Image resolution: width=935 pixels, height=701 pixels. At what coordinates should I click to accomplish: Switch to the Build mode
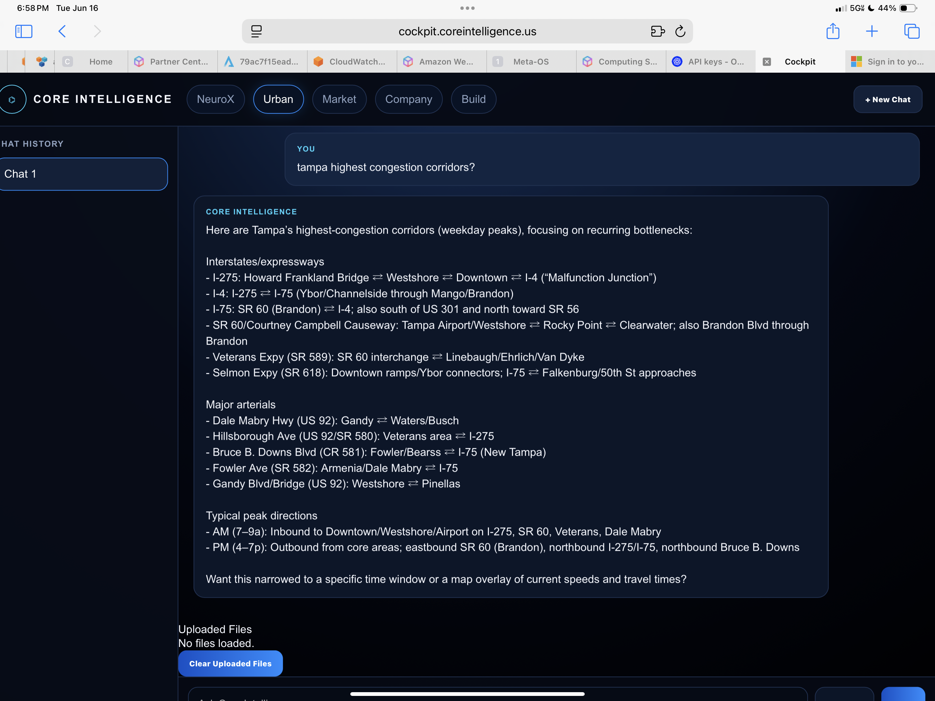pos(473,99)
